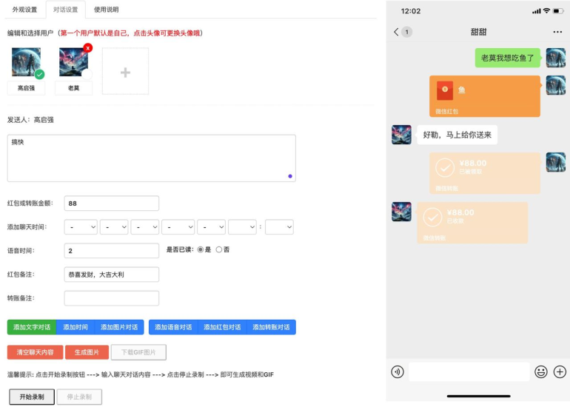Image resolution: width=570 pixels, height=407 pixels.
Task: Click 生成图片 button
Action: (87, 352)
